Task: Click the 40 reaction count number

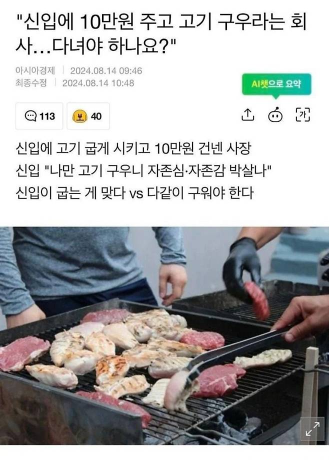Action: click(96, 116)
